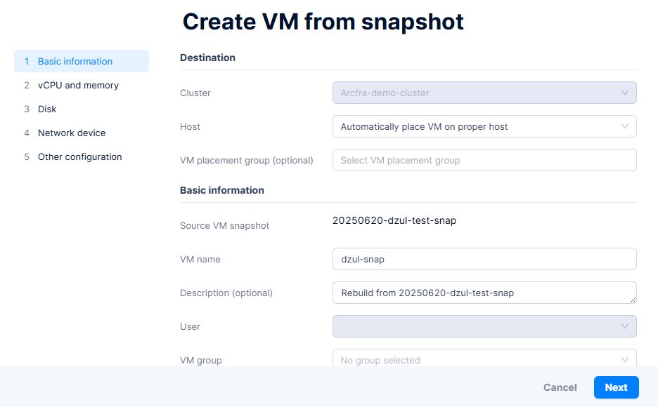The width and height of the screenshot is (658, 407).
Task: Click into the VM name field
Action: click(x=484, y=259)
